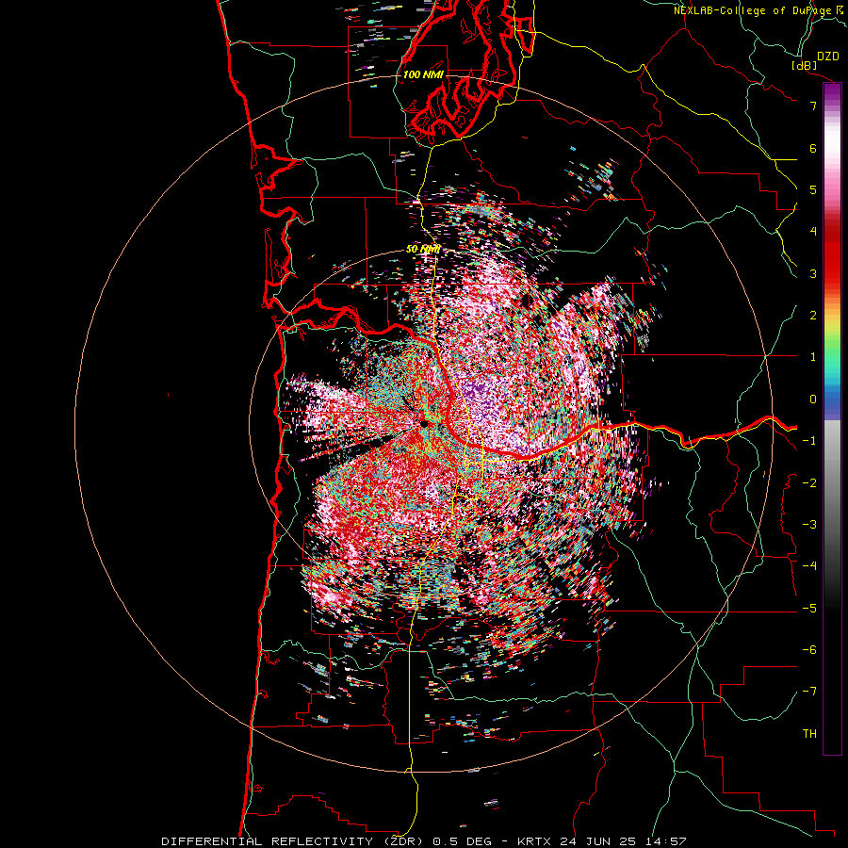Click the KRTX station identifier
Screen dimensions: 848x848
[535, 841]
